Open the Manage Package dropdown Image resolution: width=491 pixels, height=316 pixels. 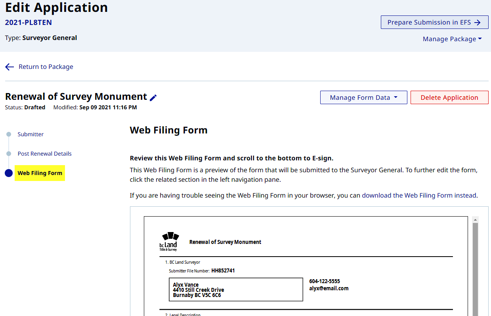[x=452, y=39]
